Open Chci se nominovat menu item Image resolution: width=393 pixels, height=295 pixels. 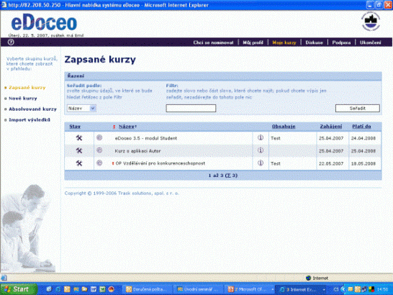213,42
